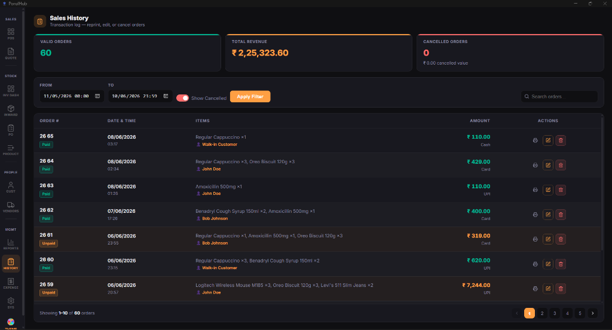Open the Inward stock sidebar item

(11, 111)
